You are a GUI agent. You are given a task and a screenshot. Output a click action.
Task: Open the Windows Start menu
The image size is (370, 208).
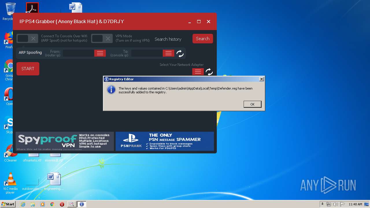8,204
